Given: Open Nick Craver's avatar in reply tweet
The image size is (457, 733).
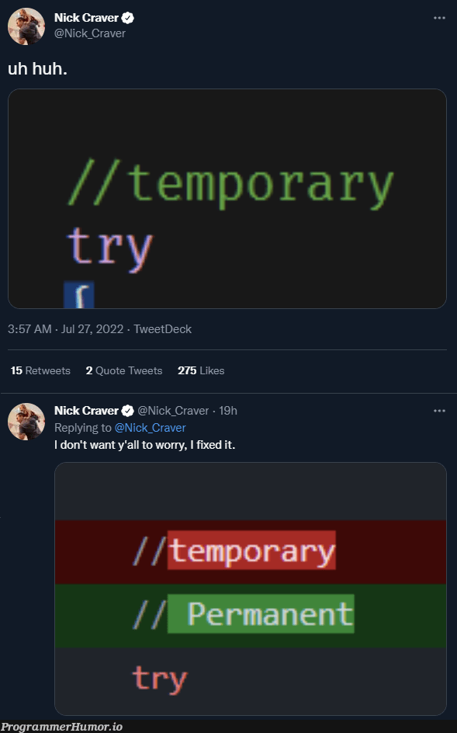Looking at the screenshot, I should point(26,422).
